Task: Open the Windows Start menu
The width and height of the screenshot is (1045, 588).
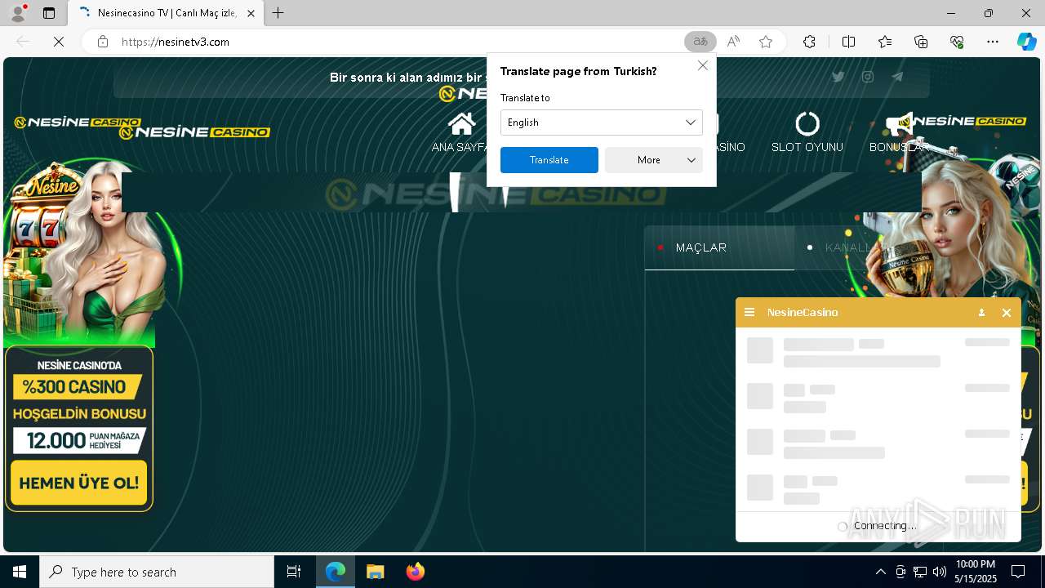Action: 20,572
